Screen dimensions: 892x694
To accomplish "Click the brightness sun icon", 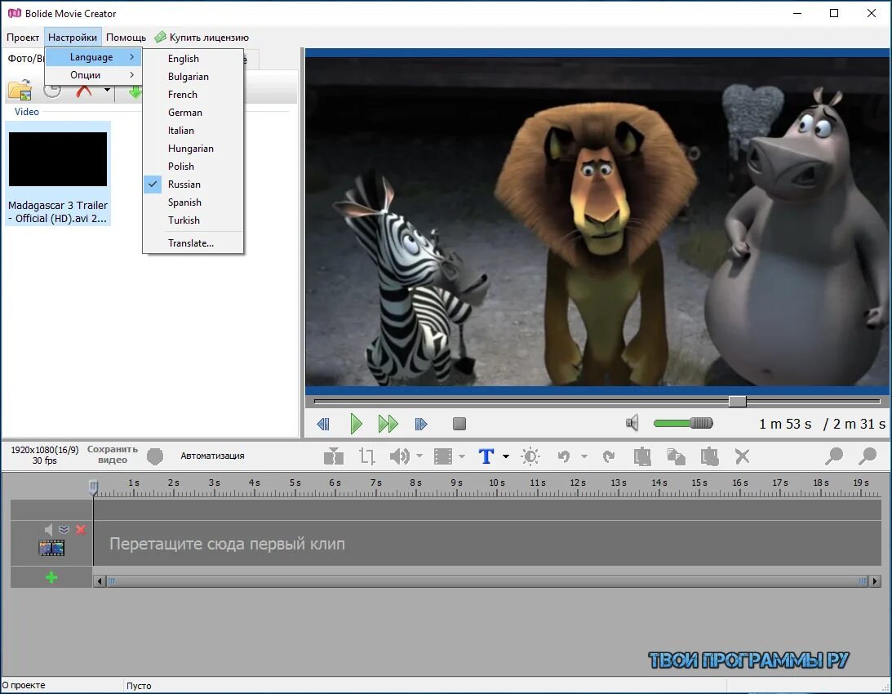I will tap(530, 456).
